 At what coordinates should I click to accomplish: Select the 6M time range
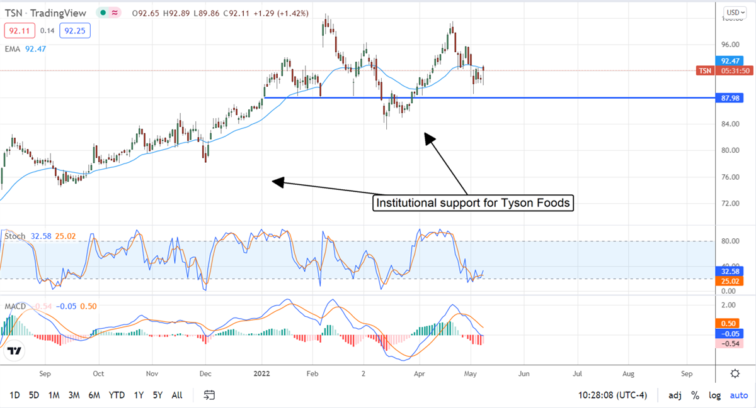click(94, 395)
